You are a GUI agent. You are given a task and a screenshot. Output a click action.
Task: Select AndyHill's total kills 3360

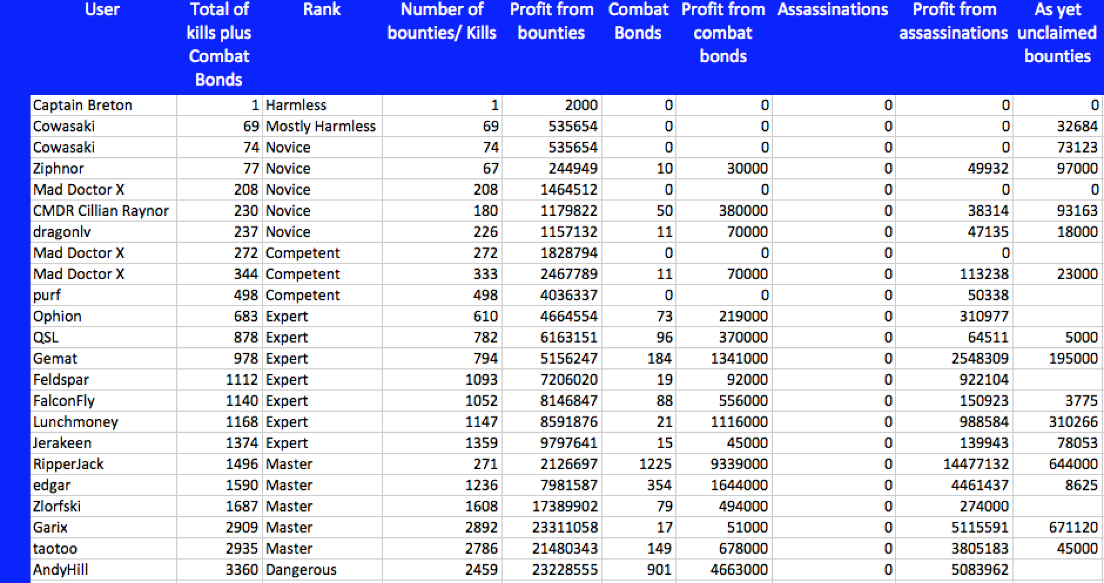point(220,570)
